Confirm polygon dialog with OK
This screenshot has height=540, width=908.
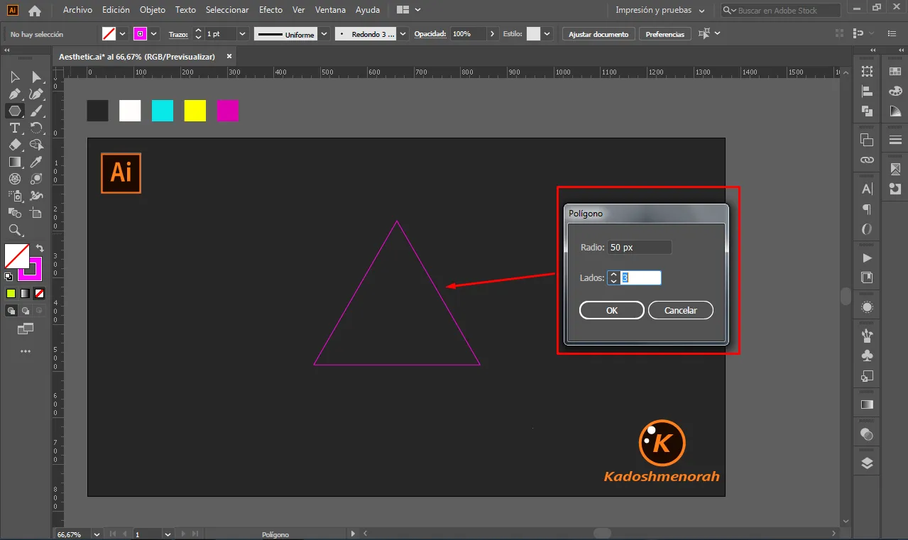[611, 310]
